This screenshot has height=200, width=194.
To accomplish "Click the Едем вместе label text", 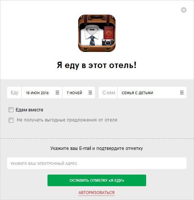I will (x=30, y=110).
